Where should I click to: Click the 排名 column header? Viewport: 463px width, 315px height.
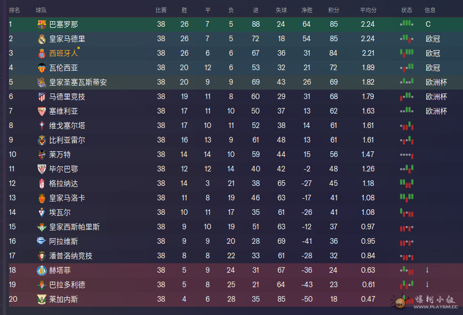(14, 10)
